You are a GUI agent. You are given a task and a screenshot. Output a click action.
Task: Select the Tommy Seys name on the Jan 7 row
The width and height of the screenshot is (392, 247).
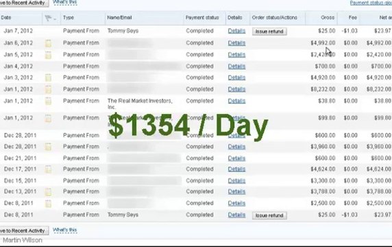coord(123,31)
